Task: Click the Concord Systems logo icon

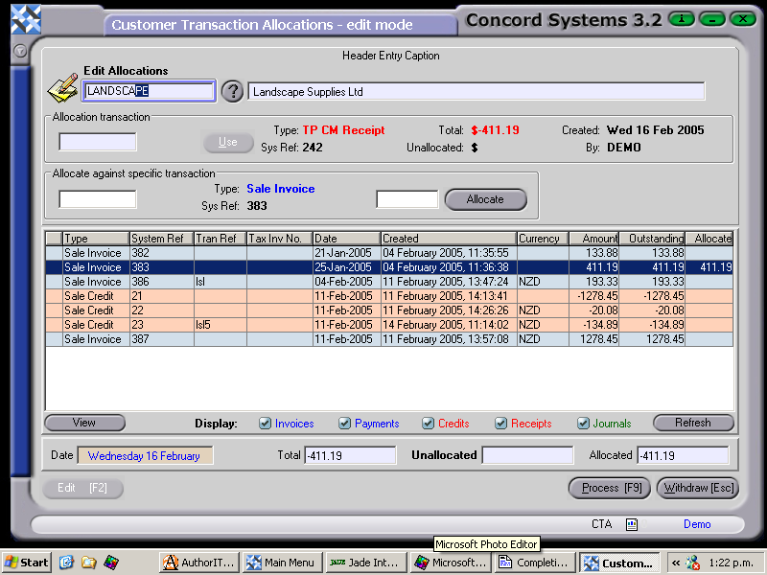Action: pos(27,17)
